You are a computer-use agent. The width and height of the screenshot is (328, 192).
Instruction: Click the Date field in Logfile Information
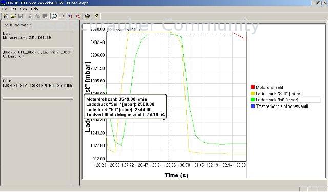pos(38,39)
